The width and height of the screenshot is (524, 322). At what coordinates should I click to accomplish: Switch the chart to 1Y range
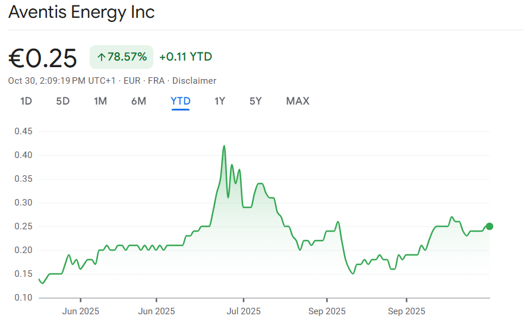point(220,101)
